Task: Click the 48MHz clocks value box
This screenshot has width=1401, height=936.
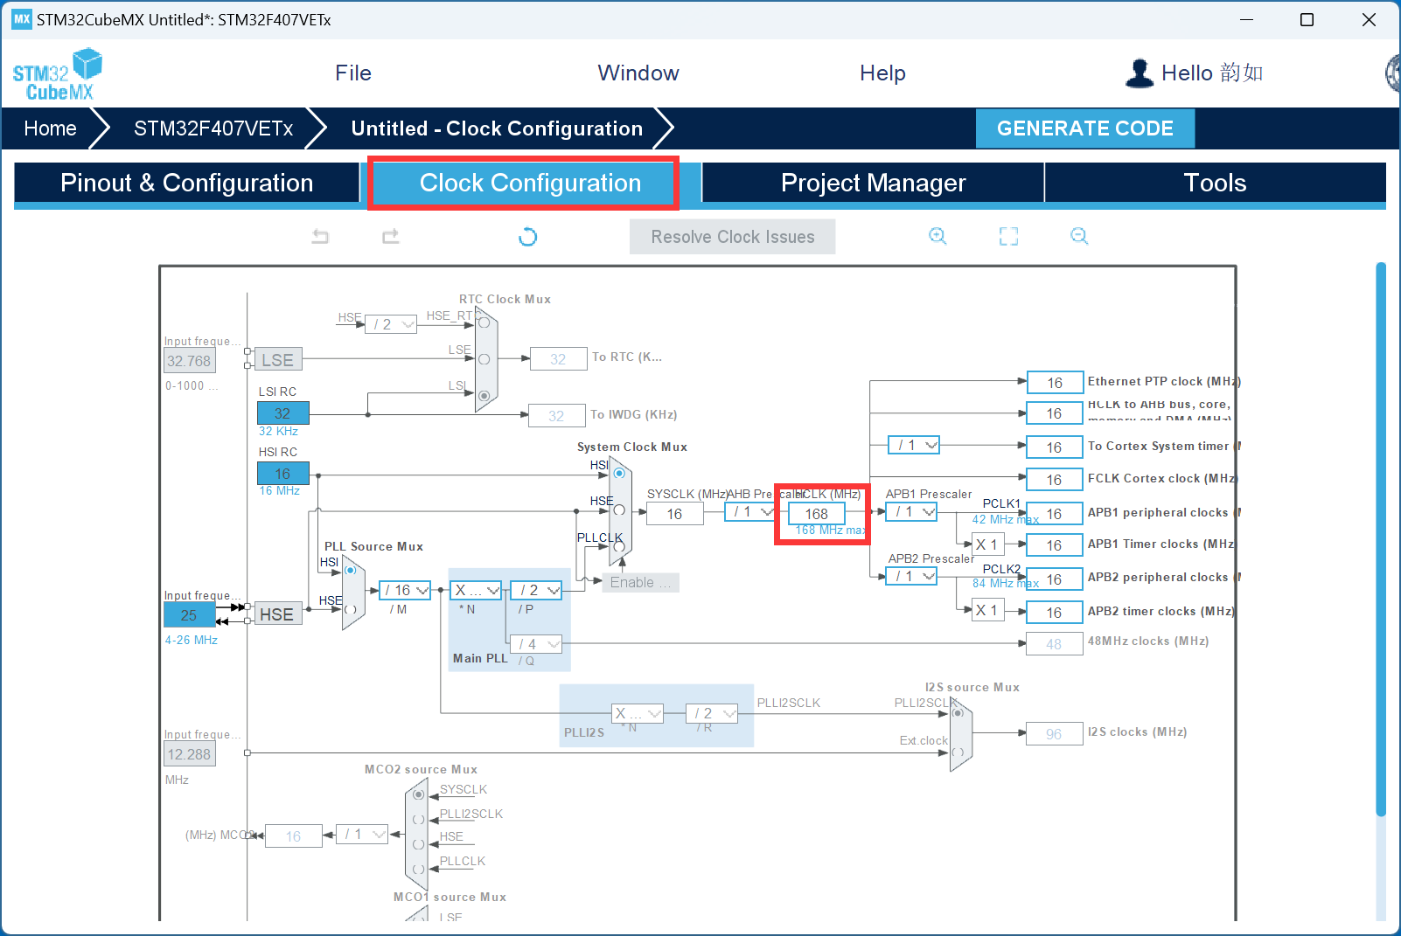Action: click(x=1055, y=644)
